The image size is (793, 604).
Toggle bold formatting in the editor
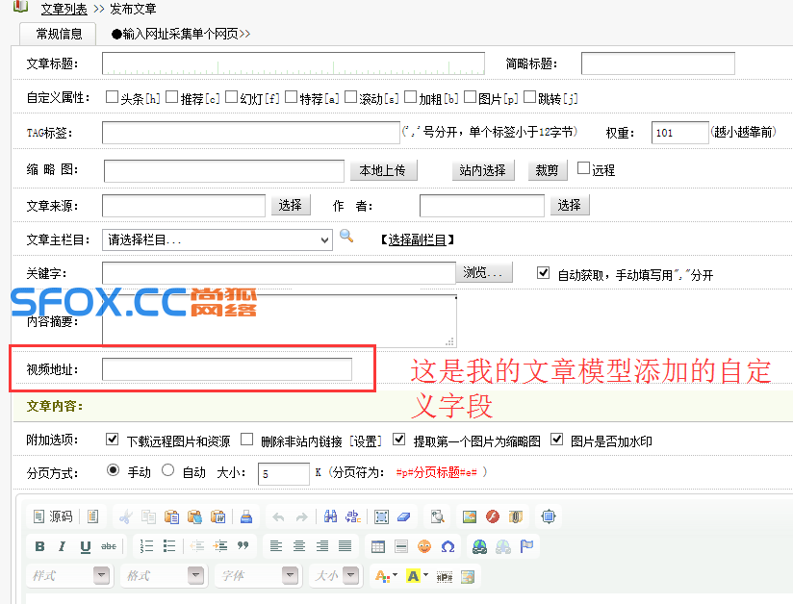click(39, 546)
